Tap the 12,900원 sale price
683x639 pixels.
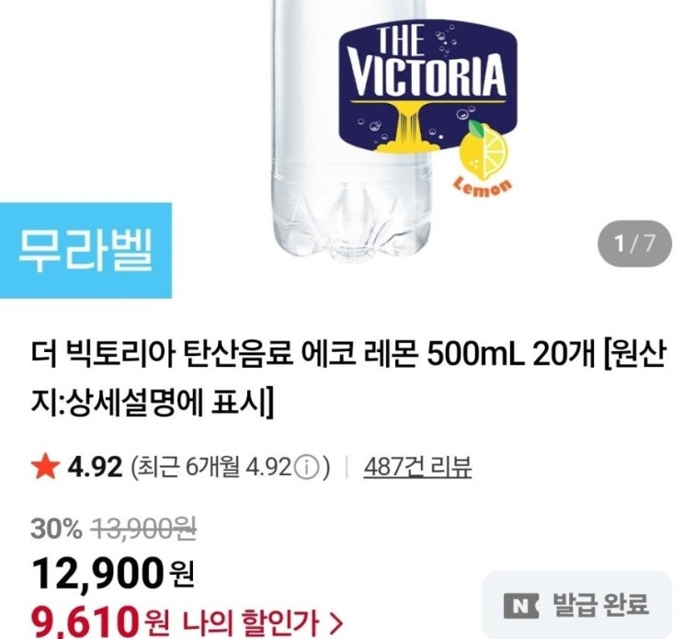click(113, 574)
